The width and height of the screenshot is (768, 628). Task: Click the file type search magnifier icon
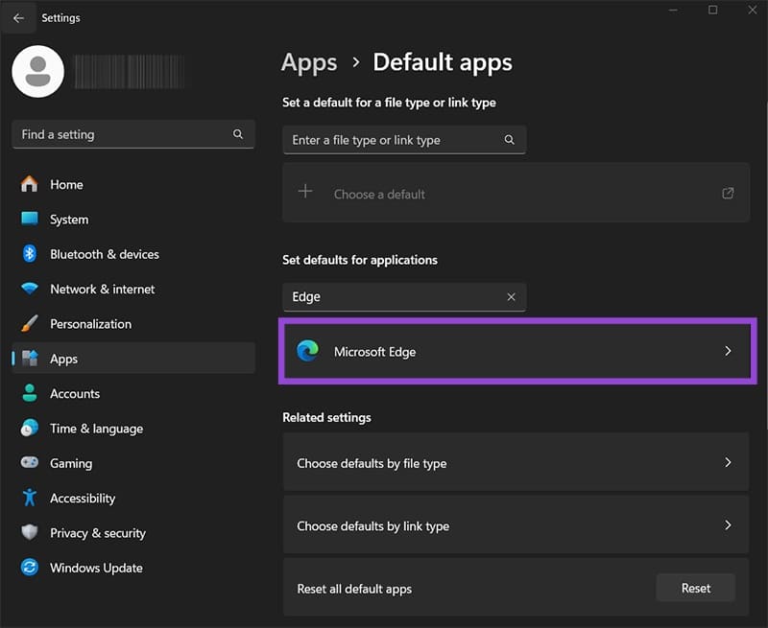510,140
